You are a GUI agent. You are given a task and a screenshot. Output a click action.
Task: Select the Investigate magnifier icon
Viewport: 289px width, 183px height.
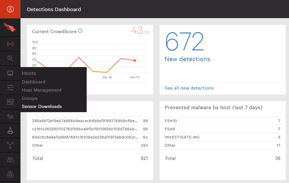pyautogui.click(x=10, y=58)
